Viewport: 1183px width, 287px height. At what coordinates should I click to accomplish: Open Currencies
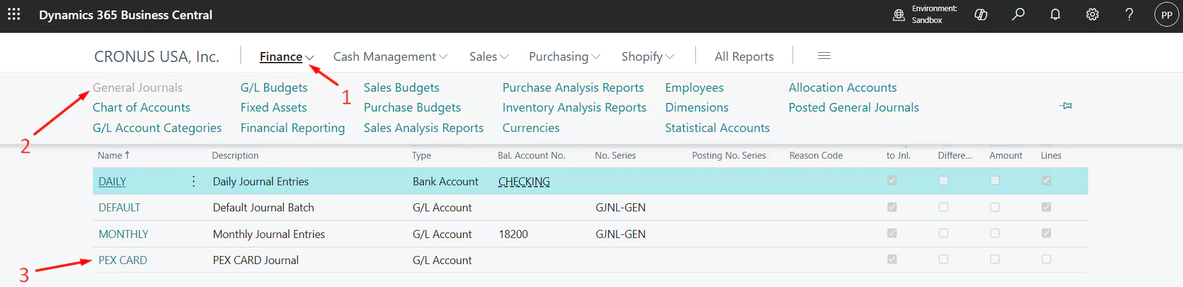tap(531, 128)
